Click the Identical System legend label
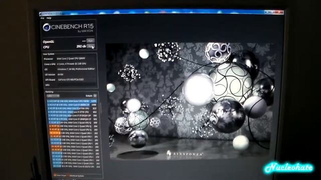This screenshot has width=321, height=180. pyautogui.click(x=77, y=175)
